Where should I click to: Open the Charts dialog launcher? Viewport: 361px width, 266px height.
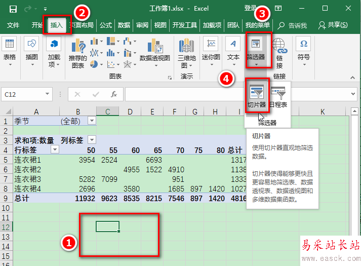[x=170, y=78]
